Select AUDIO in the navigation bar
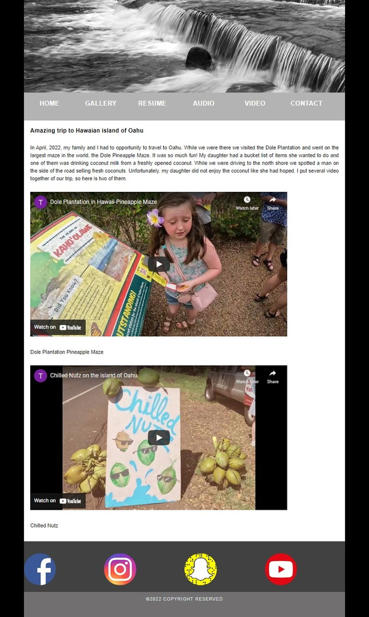369x617 pixels. coord(204,103)
